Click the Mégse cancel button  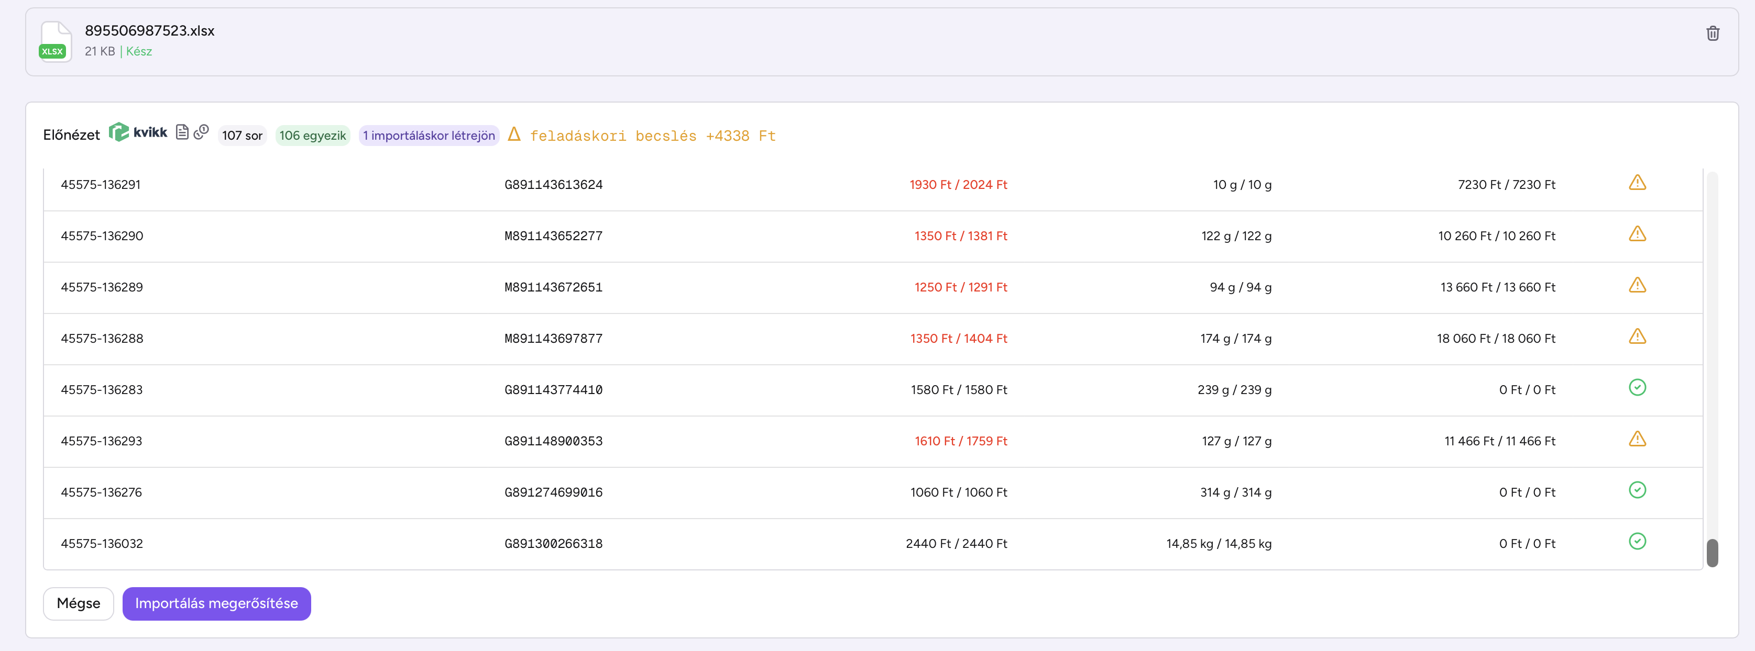[79, 603]
